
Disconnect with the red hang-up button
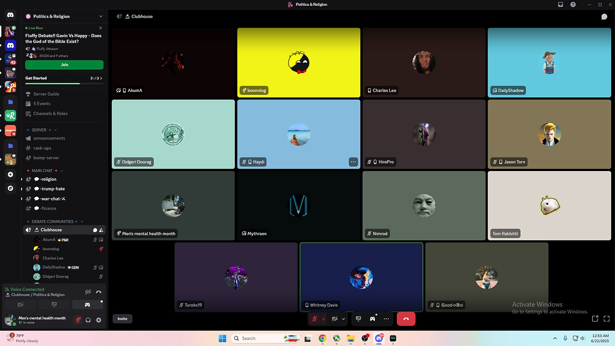406,319
